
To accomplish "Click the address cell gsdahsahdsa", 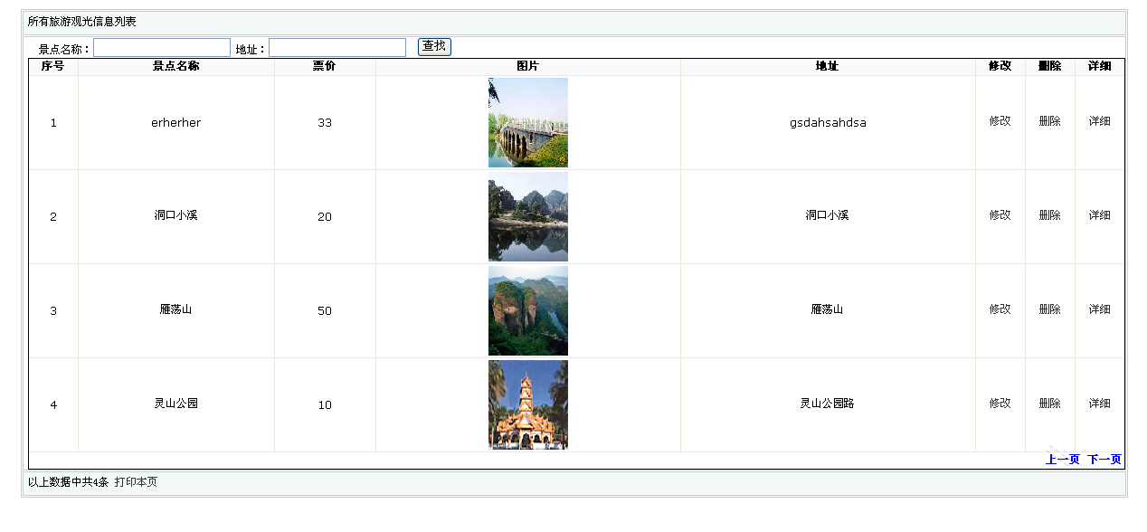I will pyautogui.click(x=828, y=123).
